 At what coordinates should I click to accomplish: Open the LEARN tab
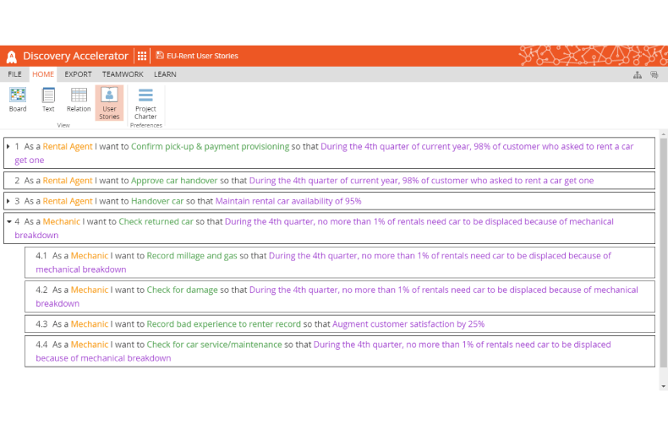pos(165,74)
